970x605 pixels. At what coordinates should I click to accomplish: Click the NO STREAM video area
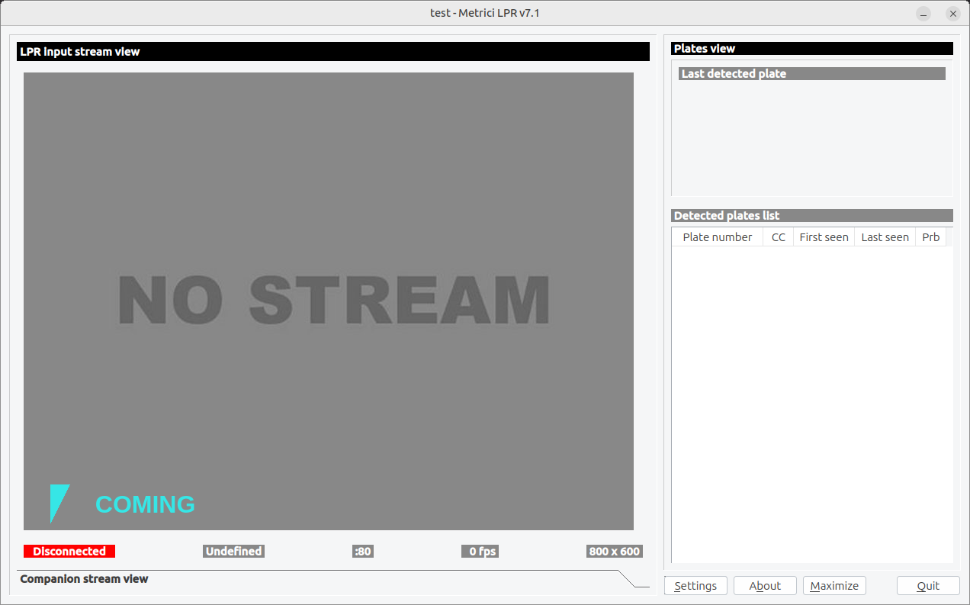[329, 301]
